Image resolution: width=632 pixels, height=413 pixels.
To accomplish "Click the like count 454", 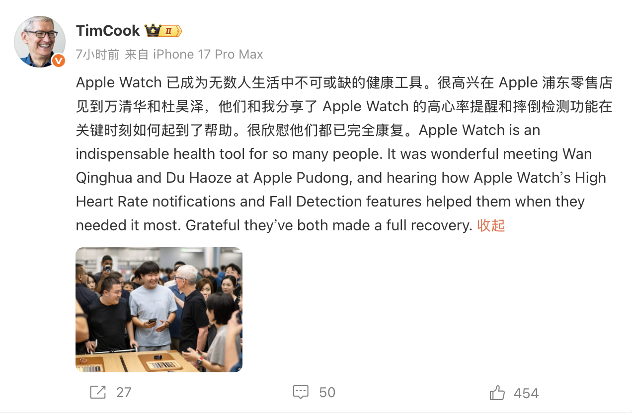I will [526, 393].
